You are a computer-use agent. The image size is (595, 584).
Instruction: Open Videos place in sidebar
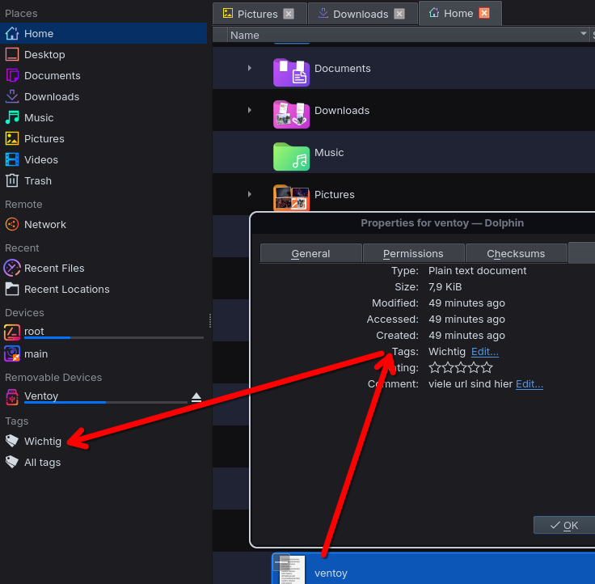[40, 159]
